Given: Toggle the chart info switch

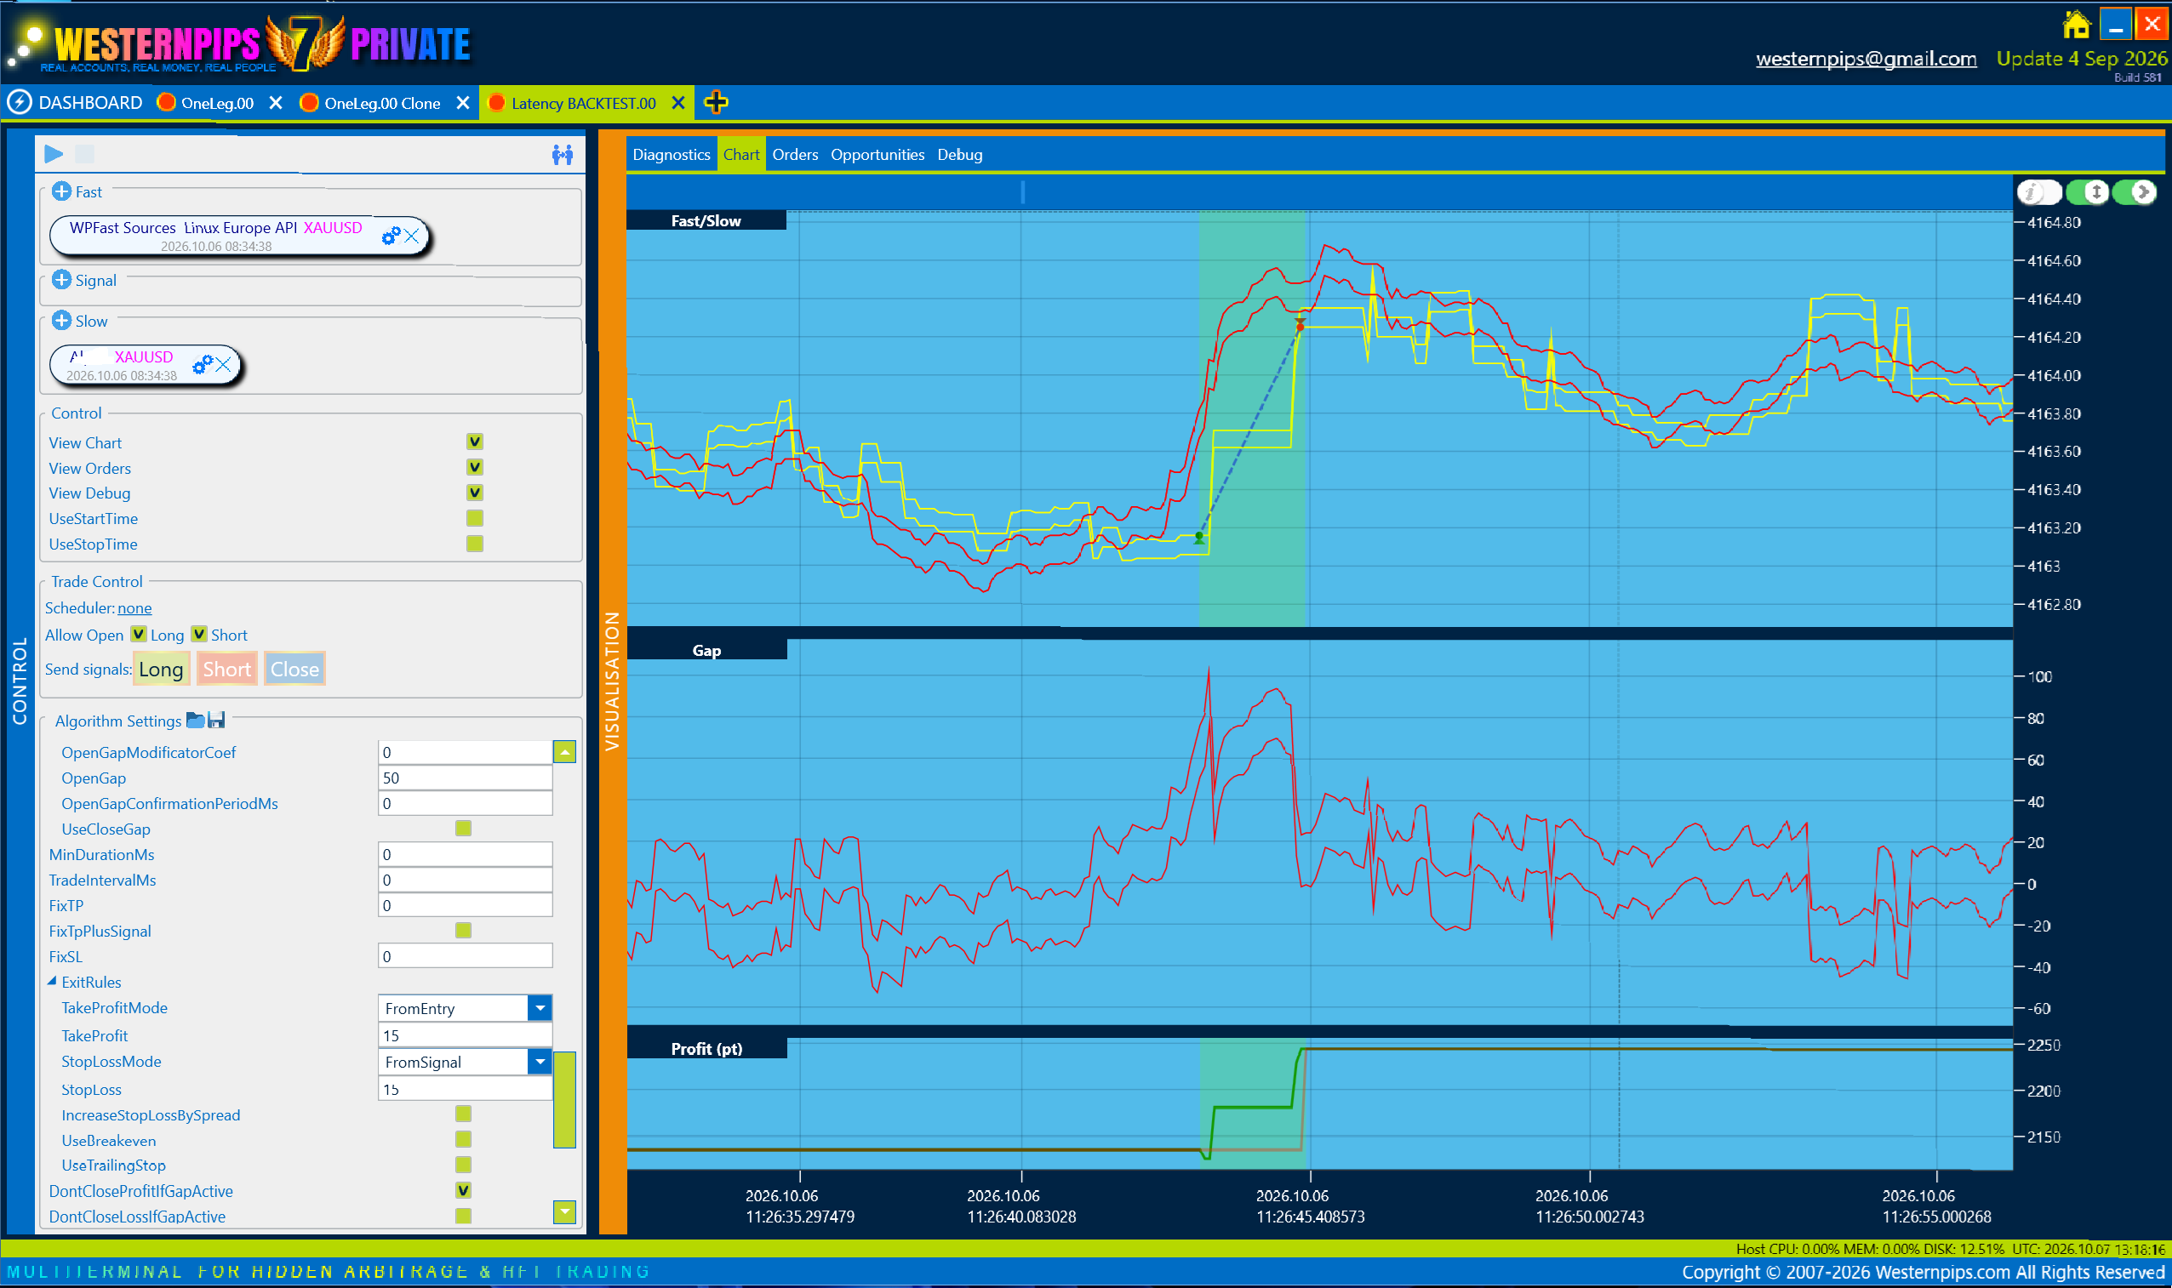Looking at the screenshot, I should point(2039,191).
